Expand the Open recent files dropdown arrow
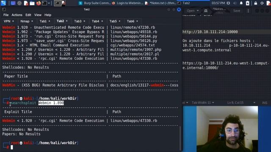Image resolution: width=271 pixels, height=152 pixels. [198, 11]
